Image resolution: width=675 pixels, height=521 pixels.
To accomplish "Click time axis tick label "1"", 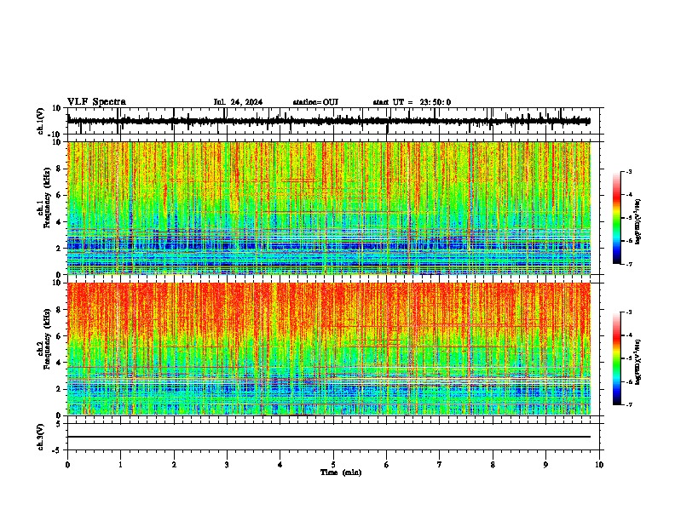I will (x=120, y=465).
